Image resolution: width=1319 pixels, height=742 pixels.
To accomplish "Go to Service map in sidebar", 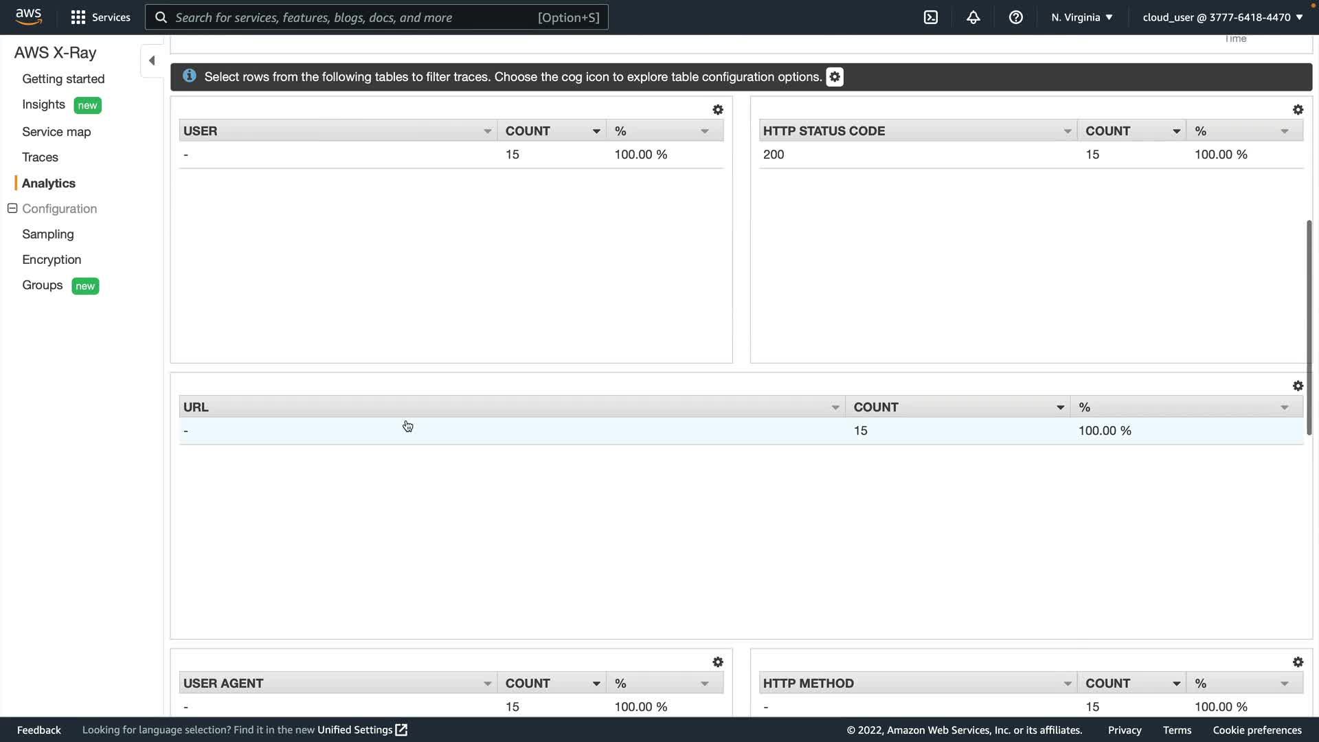I will click(56, 132).
